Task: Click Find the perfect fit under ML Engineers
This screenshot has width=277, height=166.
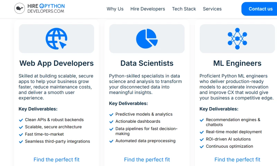Action: (237, 159)
